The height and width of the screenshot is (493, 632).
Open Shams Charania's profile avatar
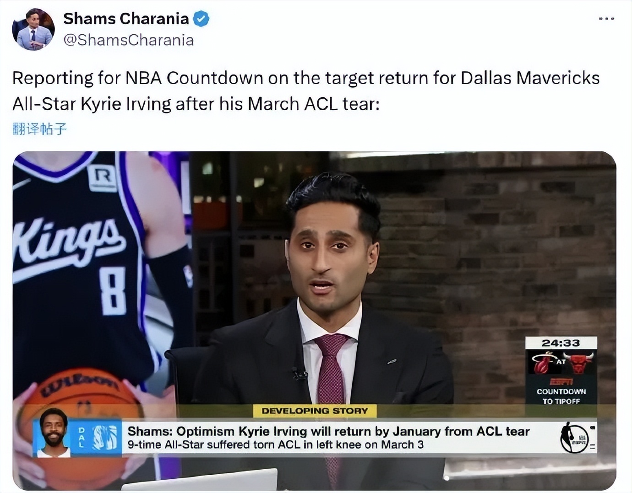point(33,29)
